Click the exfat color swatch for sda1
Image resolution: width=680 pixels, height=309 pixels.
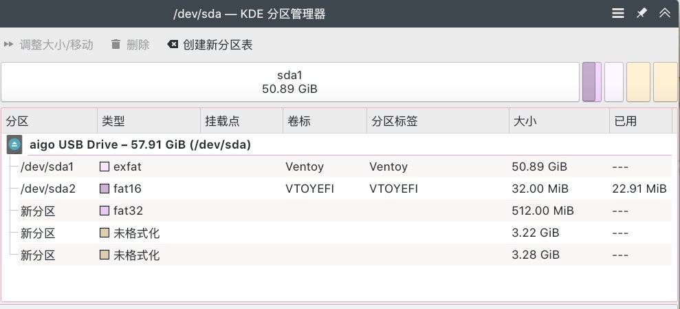(x=105, y=167)
